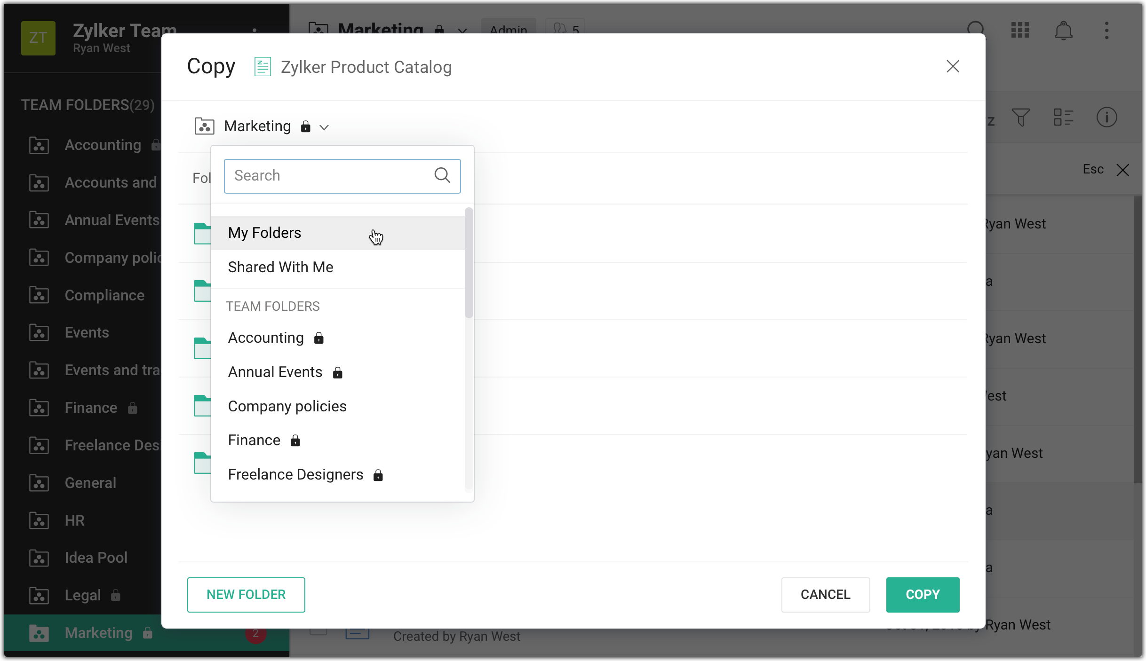The height and width of the screenshot is (661, 1146).
Task: Close the Copy dialog with X
Action: [953, 67]
